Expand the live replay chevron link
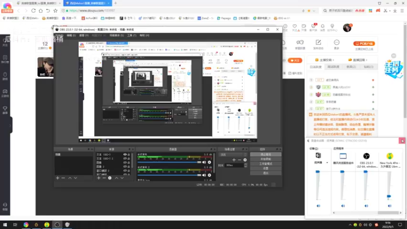407x229 pixels. click(x=358, y=60)
